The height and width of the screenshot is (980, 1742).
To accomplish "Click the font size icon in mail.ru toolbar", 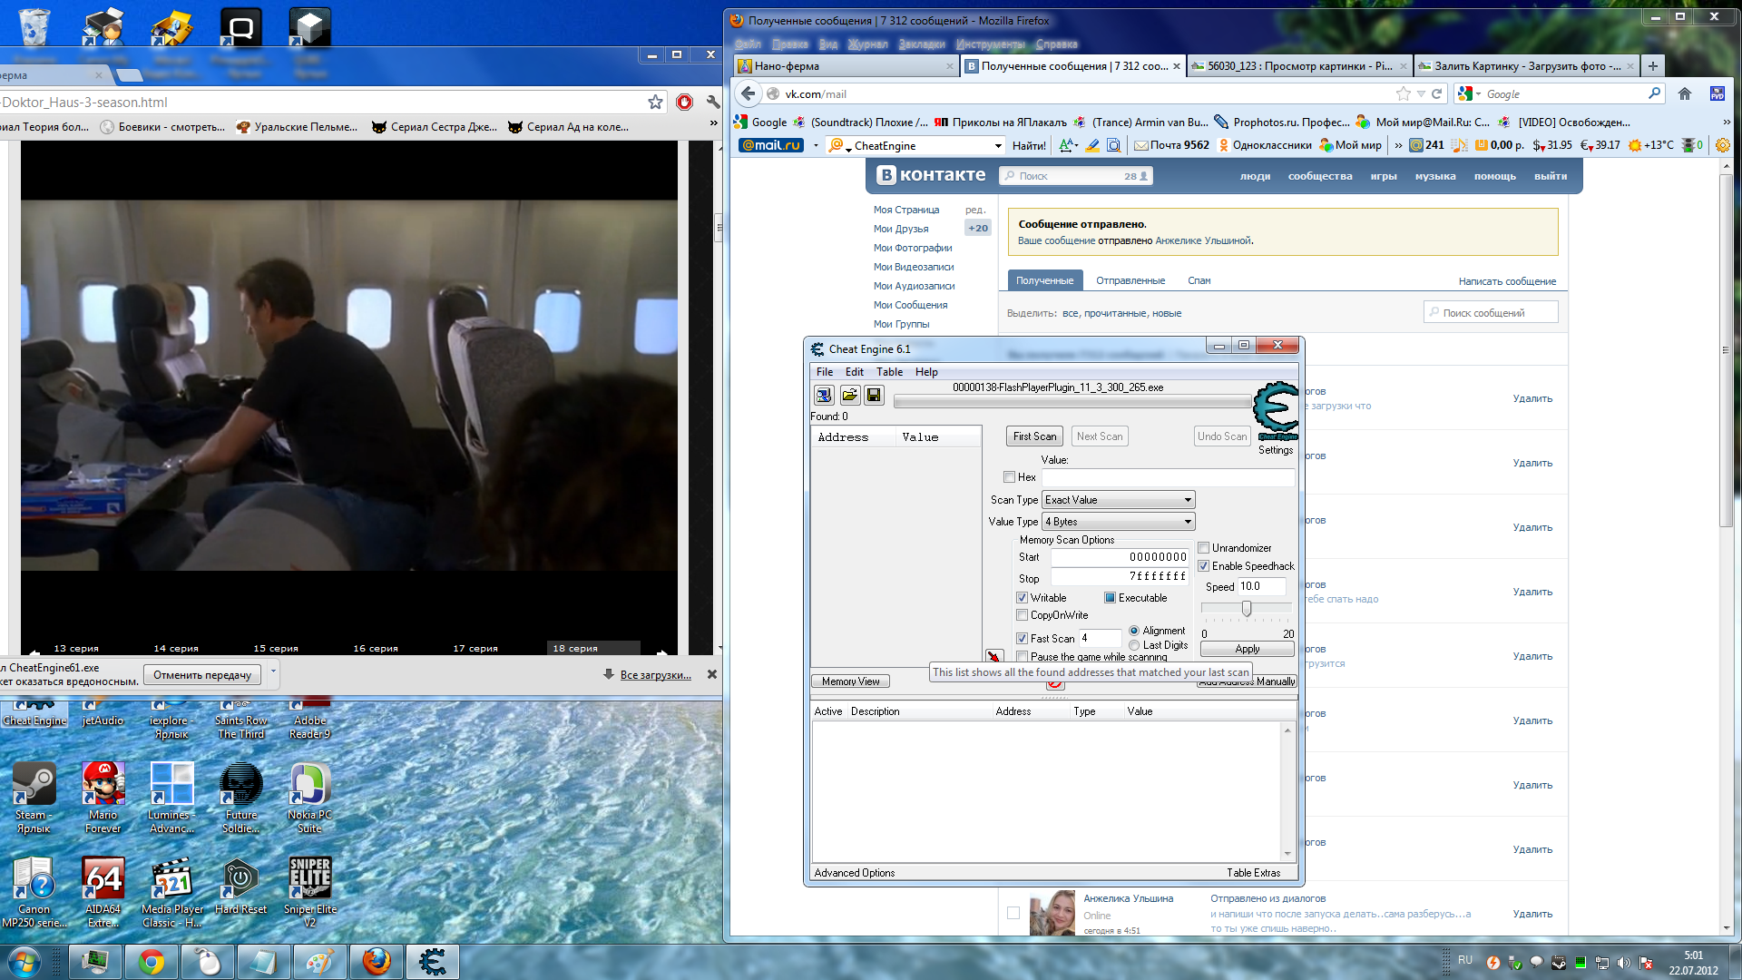I will tap(1068, 145).
